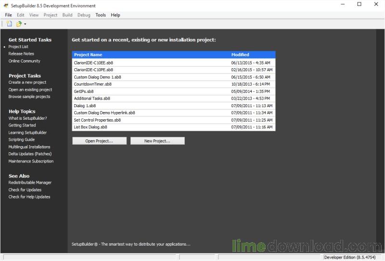Click the Check for Updates link
This screenshot has width=385, height=261.
25,190
